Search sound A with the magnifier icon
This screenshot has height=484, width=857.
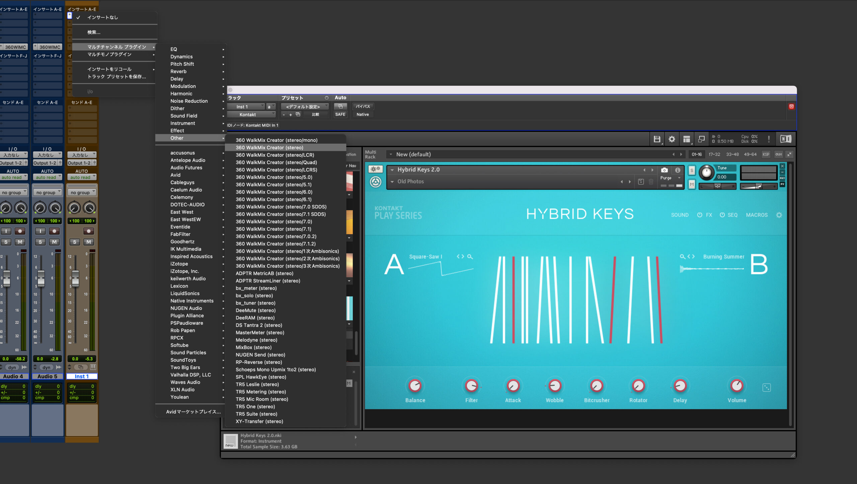[470, 257]
